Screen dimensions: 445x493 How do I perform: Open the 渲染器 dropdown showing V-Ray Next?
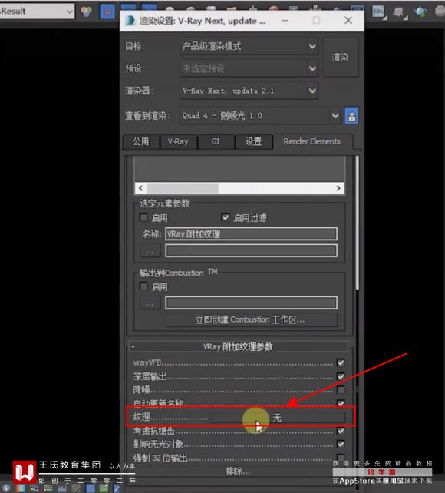click(x=249, y=91)
